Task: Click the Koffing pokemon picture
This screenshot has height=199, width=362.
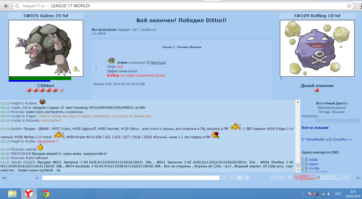Action: pyautogui.click(x=317, y=48)
